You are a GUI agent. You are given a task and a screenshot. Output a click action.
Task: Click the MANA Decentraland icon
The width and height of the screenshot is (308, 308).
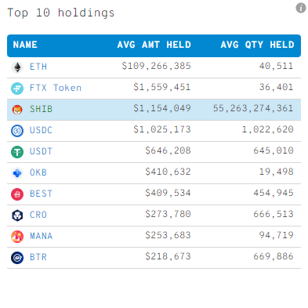pos(17,237)
